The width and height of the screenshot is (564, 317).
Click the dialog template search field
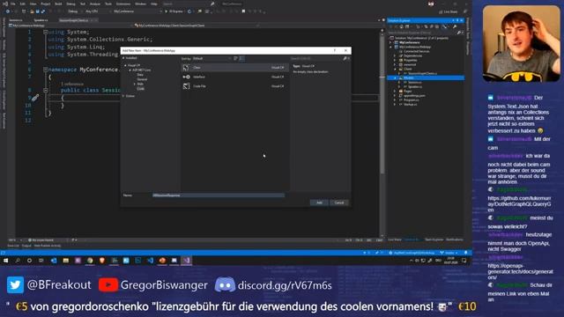coord(316,58)
